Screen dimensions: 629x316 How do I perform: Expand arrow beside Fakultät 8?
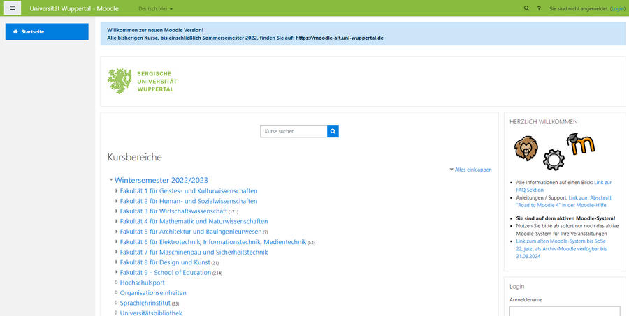[116, 262]
